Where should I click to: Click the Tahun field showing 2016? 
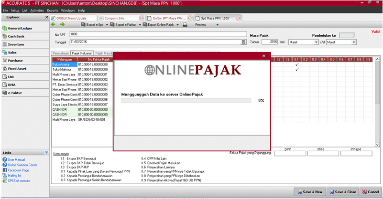click(270, 42)
